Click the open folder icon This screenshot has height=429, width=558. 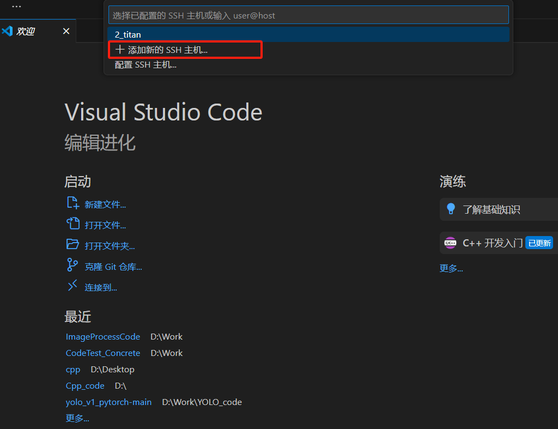click(73, 244)
